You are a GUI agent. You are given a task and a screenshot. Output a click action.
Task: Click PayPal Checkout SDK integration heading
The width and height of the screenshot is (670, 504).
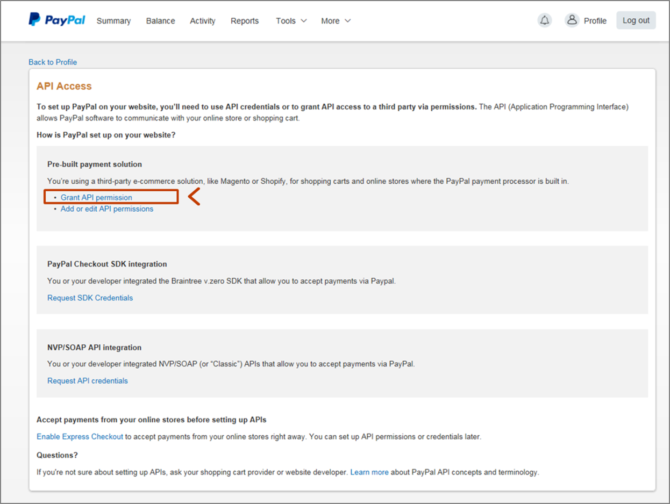click(107, 264)
